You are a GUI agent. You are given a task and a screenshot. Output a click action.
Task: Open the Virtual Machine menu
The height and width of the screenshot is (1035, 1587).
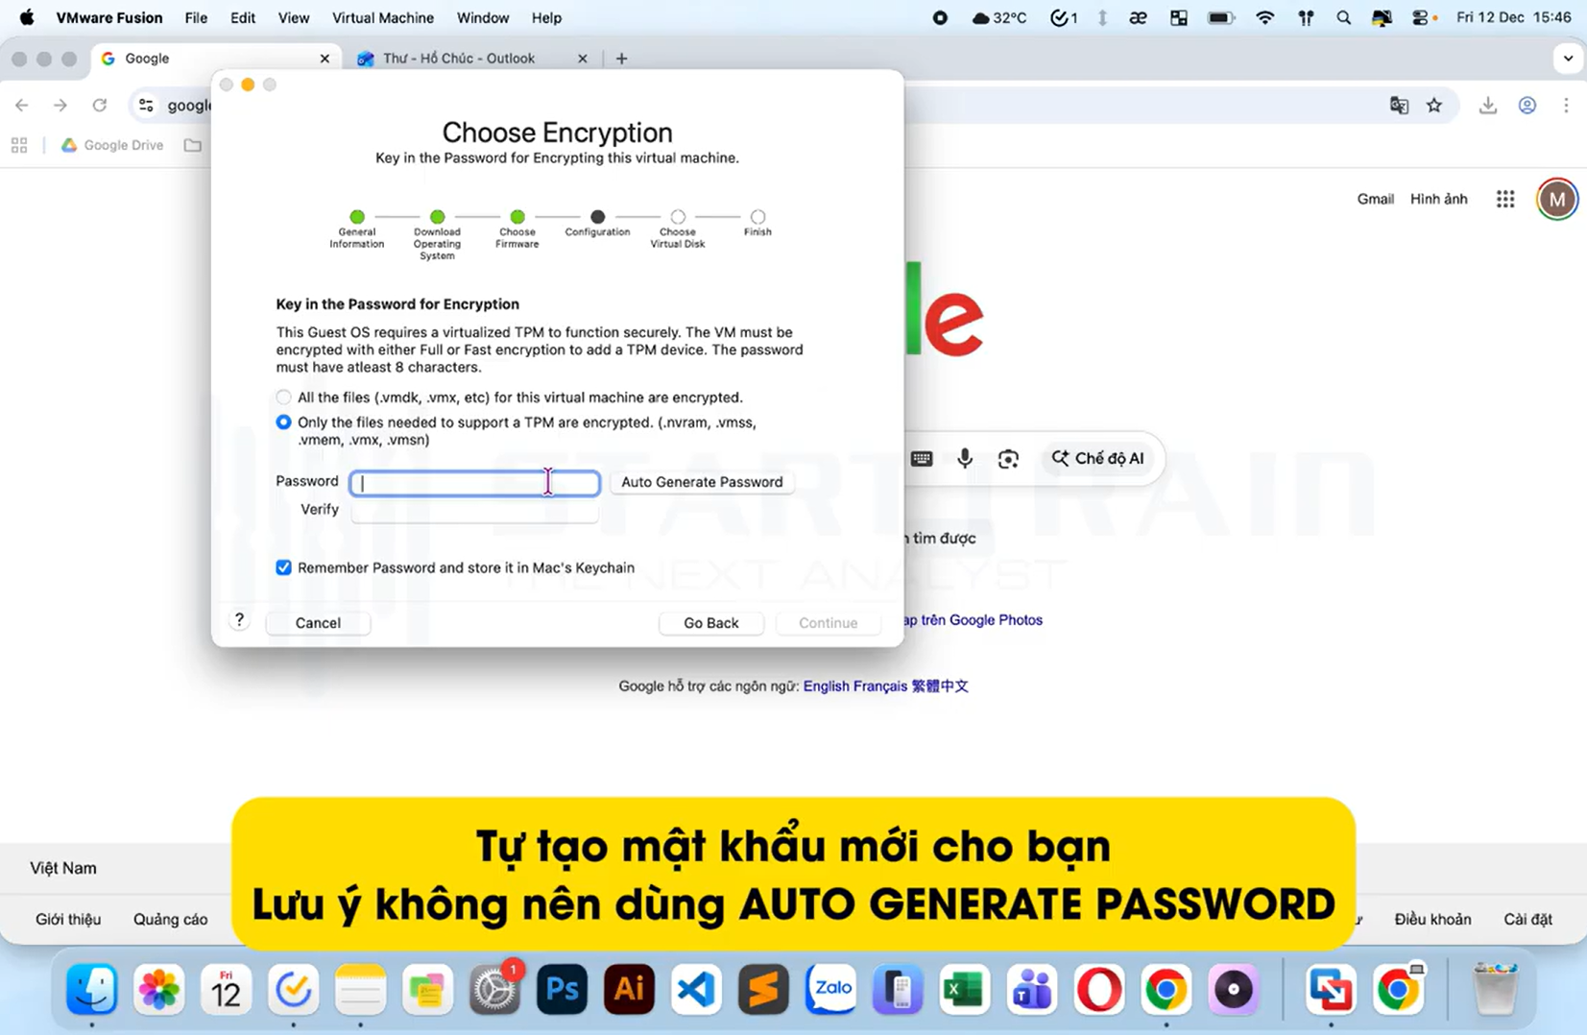click(383, 17)
